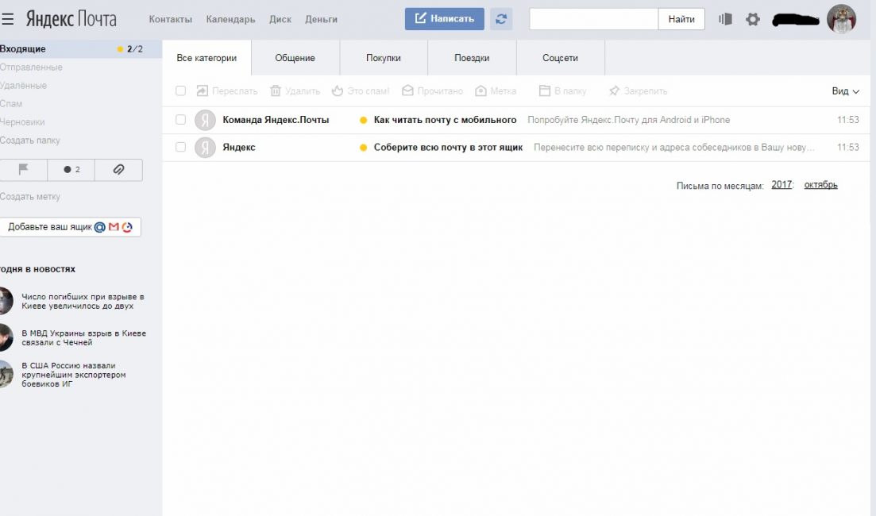Image resolution: width=876 pixels, height=516 pixels.
Task: Click the blacked-out username next to avatar
Action: click(x=796, y=20)
